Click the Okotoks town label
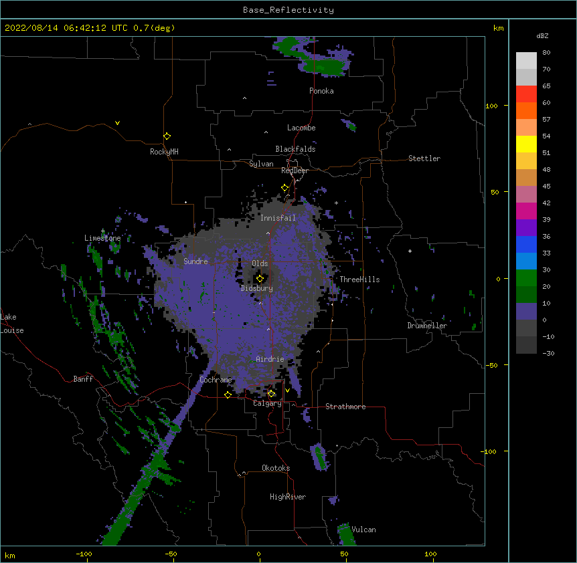 tap(276, 468)
